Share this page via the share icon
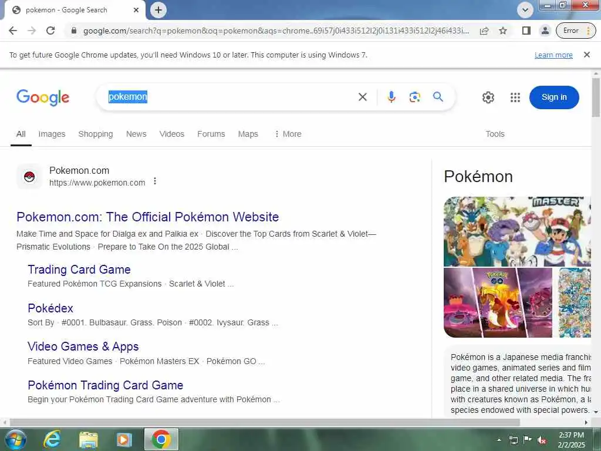The width and height of the screenshot is (601, 451). click(x=484, y=31)
